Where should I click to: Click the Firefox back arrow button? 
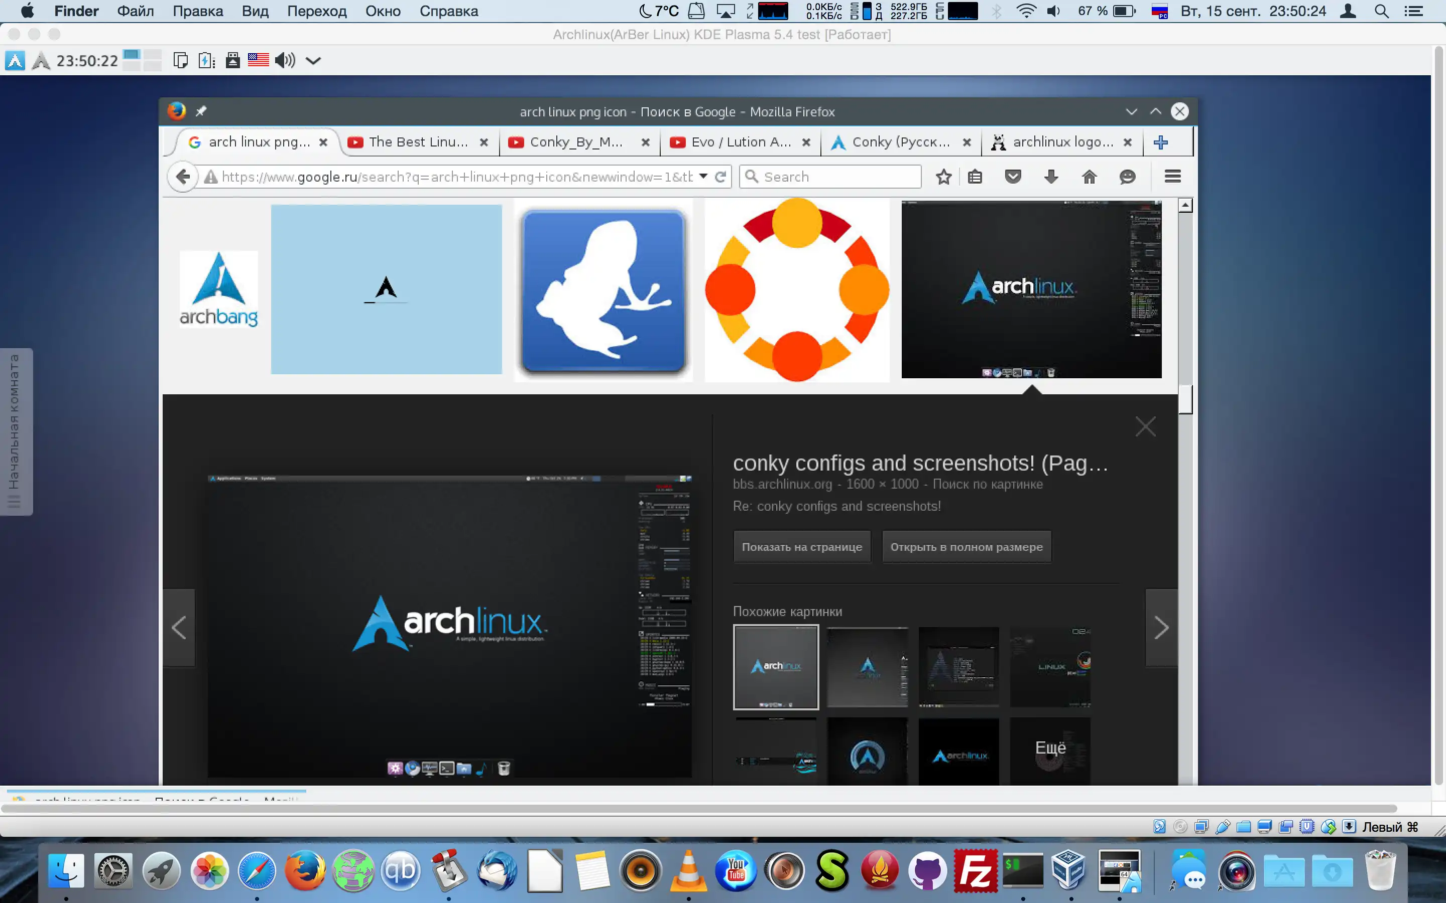pyautogui.click(x=183, y=177)
